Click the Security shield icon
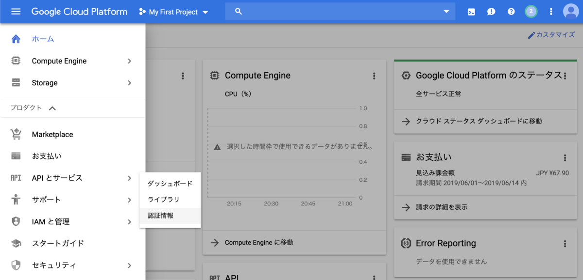 click(16, 265)
